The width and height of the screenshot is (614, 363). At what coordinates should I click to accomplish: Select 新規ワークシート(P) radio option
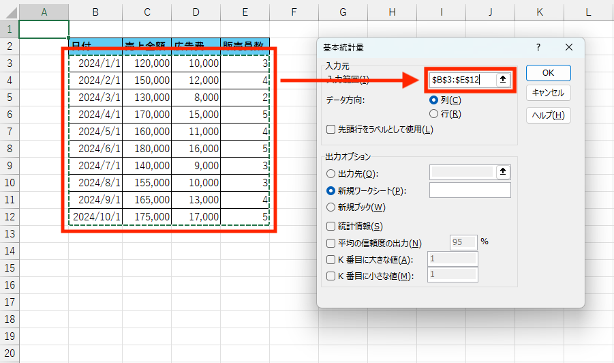coord(331,190)
